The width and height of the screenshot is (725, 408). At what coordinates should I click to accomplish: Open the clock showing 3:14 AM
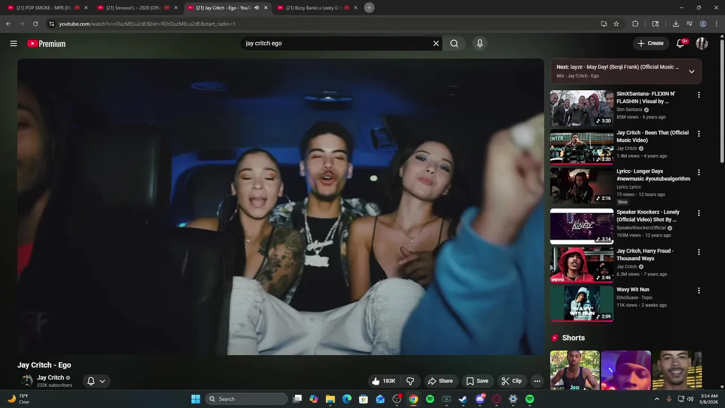[709, 399]
